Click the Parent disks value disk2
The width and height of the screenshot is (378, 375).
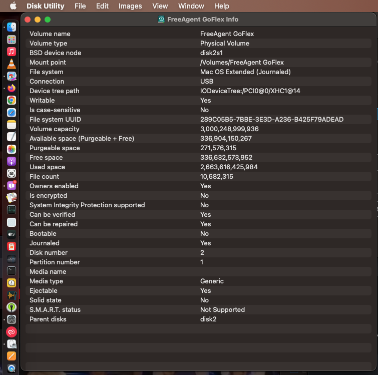click(208, 319)
